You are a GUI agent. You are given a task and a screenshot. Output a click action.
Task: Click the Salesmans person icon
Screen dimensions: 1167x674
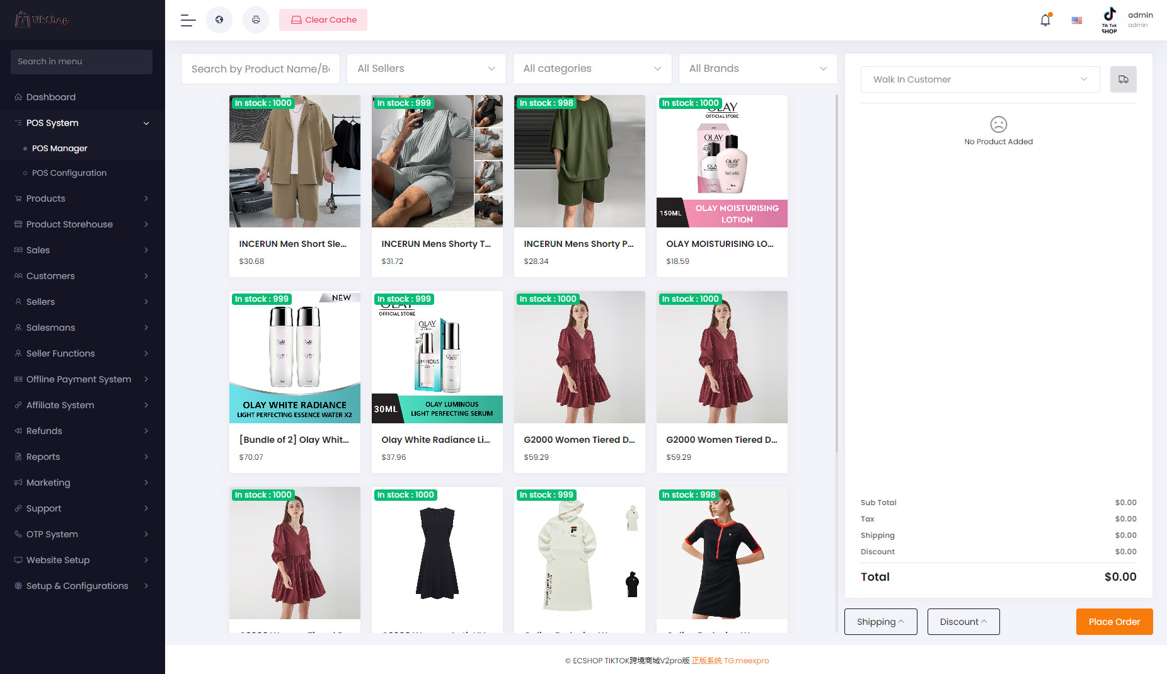[x=18, y=328]
